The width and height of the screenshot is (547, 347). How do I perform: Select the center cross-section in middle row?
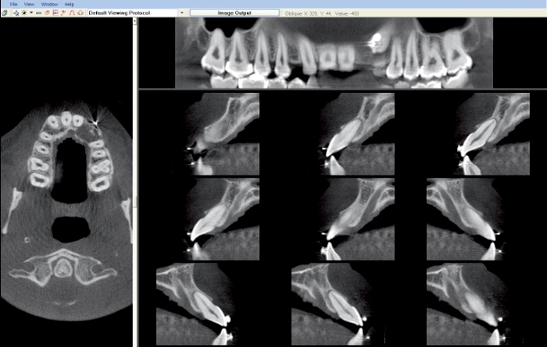(356, 219)
